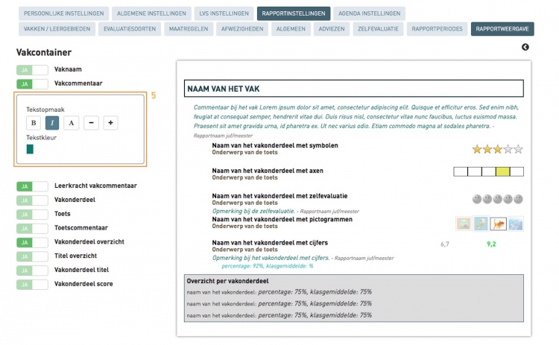Click the first gold star rating
Viewport: 559px width, 345px height.
pyautogui.click(x=477, y=149)
